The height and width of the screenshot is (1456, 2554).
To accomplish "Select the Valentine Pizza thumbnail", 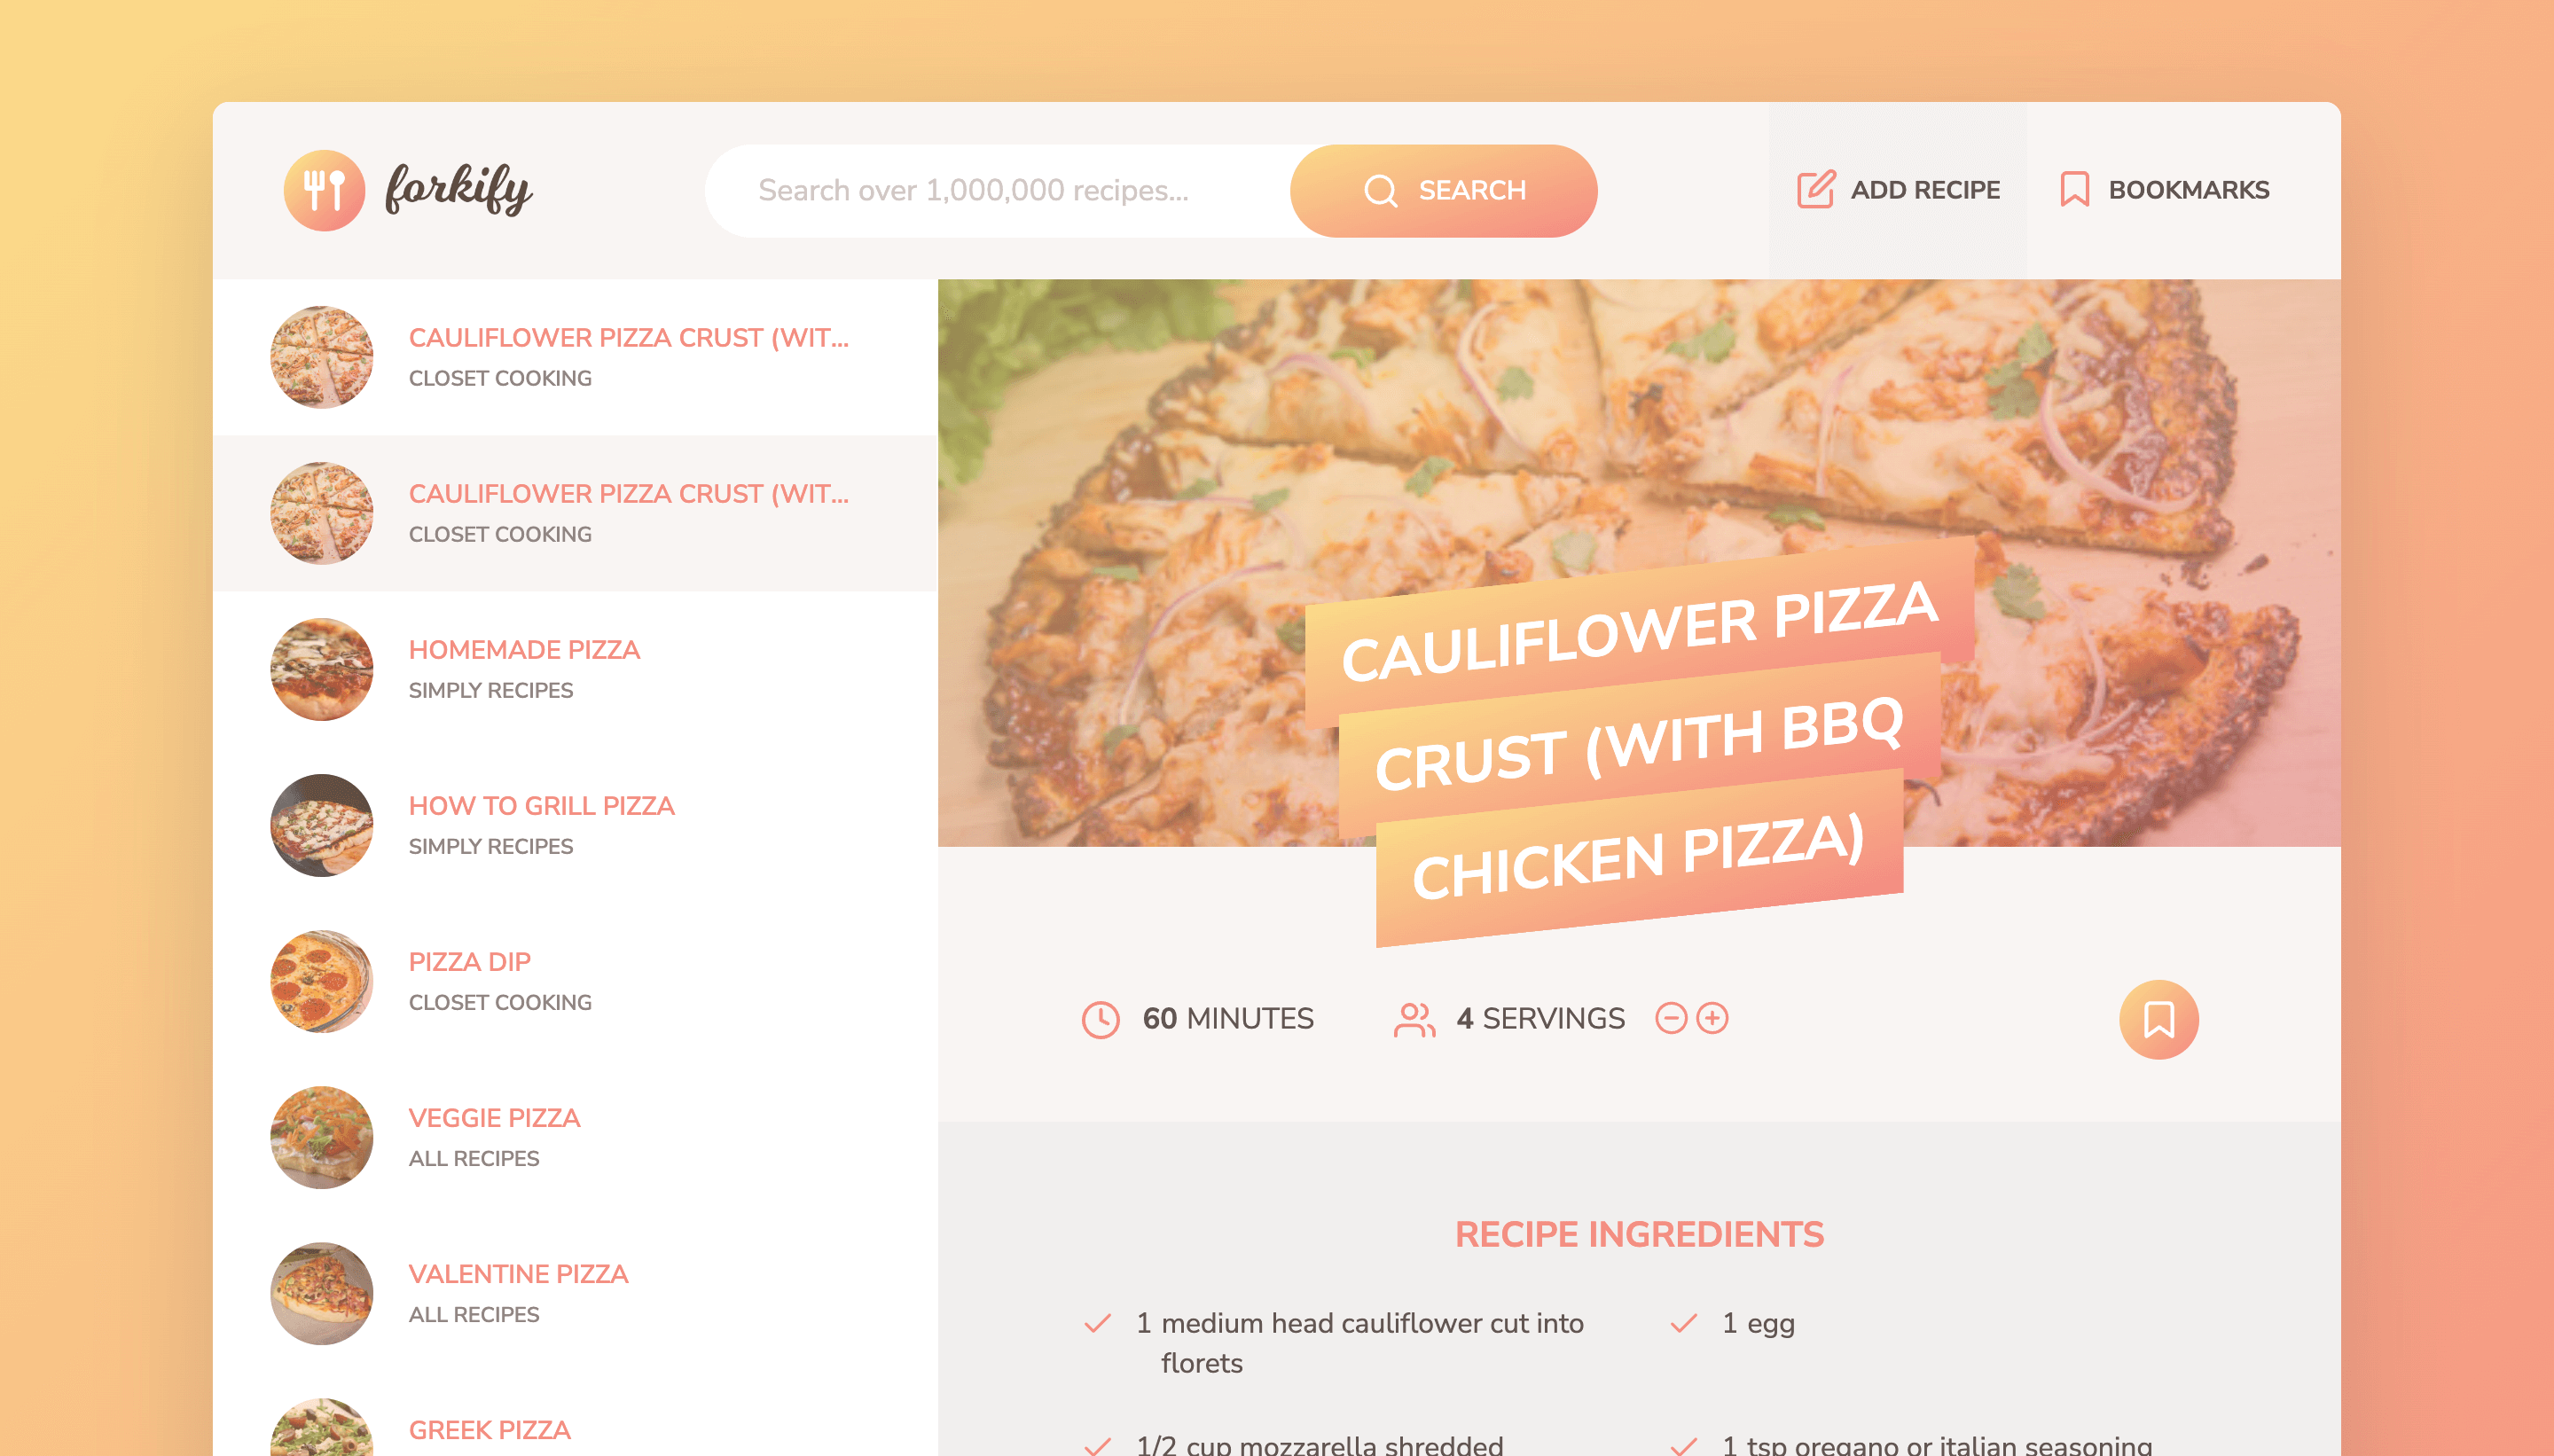I will click(322, 1293).
